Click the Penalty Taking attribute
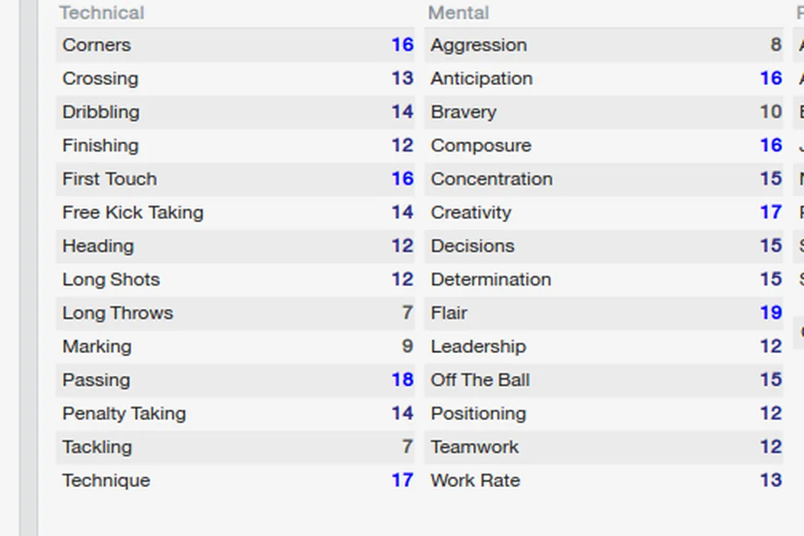 (124, 413)
